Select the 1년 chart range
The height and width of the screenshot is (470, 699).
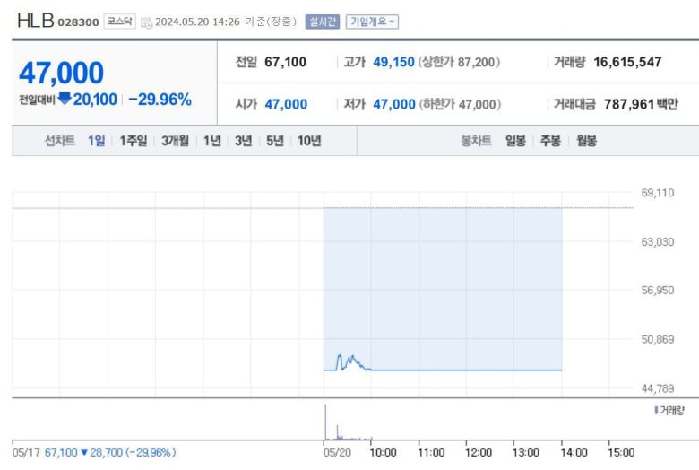[x=211, y=141]
